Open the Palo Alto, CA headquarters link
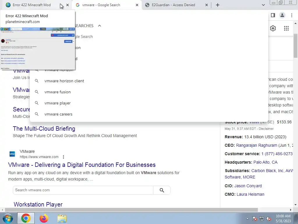The image size is (298, 224). pos(265,162)
